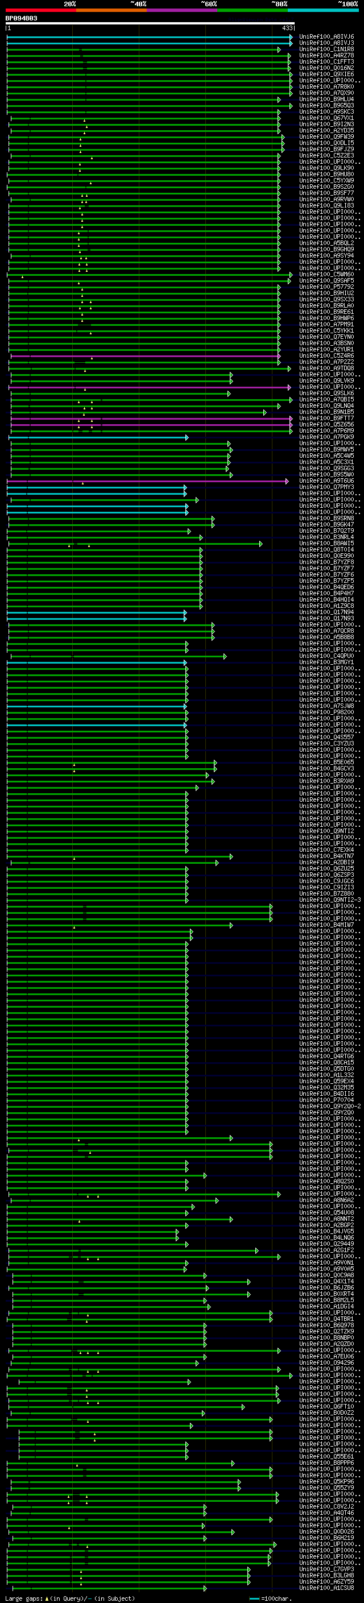Click the green alignment bar of UniRef100_Q6FT10

point(126,1407)
